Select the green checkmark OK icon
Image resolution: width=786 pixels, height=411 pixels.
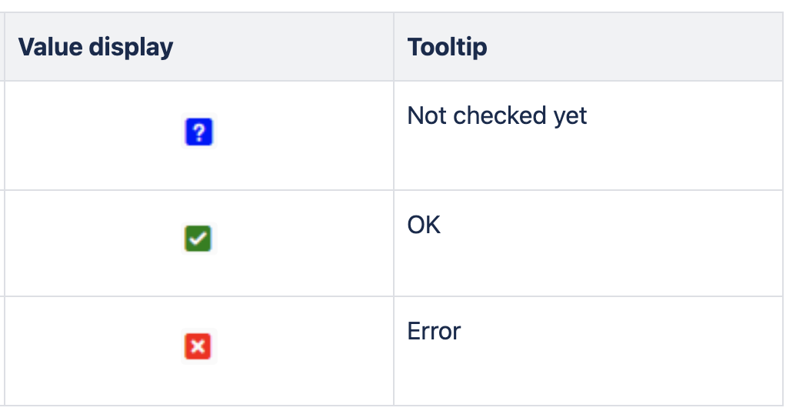point(198,239)
